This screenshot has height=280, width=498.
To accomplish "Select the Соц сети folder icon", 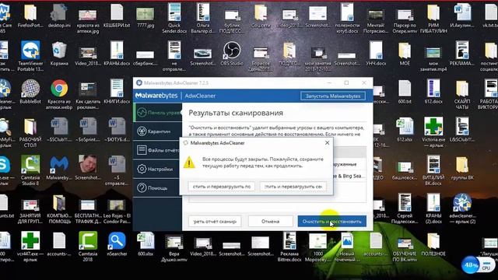I will click(x=261, y=16).
